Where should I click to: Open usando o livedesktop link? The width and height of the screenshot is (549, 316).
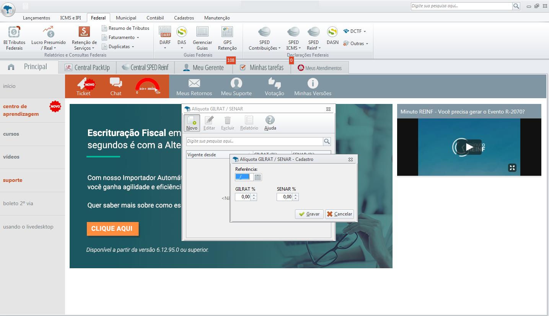coord(28,227)
